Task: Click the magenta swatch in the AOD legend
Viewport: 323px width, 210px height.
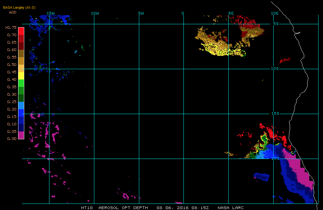Action: (21, 135)
